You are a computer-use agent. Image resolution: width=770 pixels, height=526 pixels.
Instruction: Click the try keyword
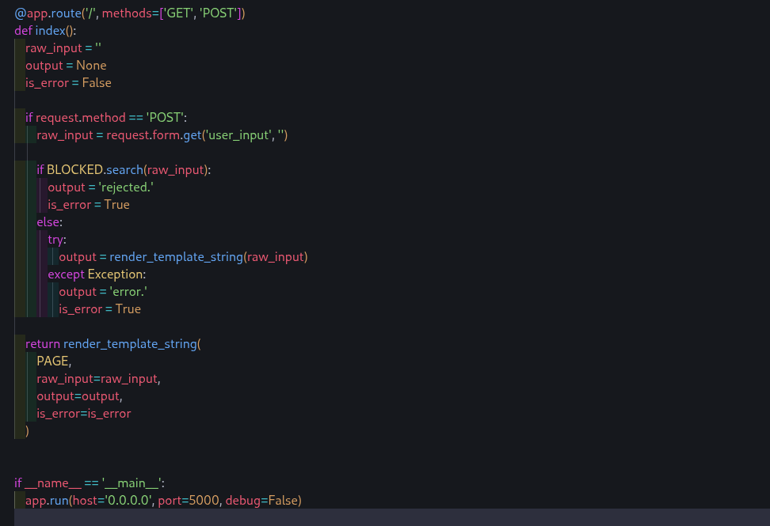click(x=57, y=240)
